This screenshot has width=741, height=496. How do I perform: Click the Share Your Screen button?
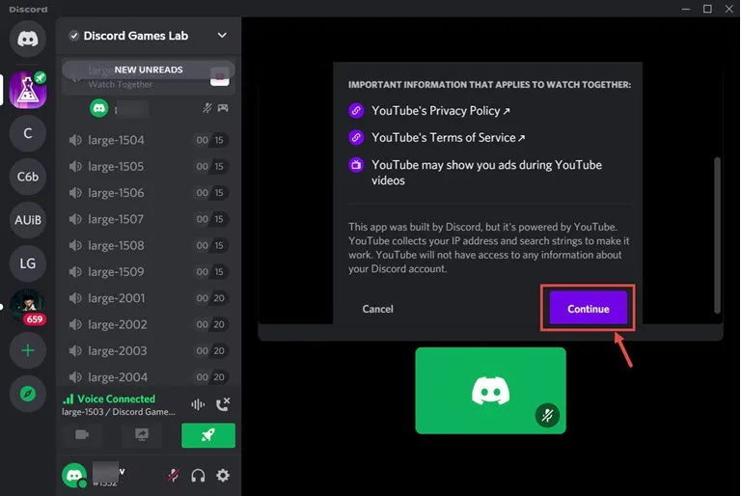click(x=141, y=434)
